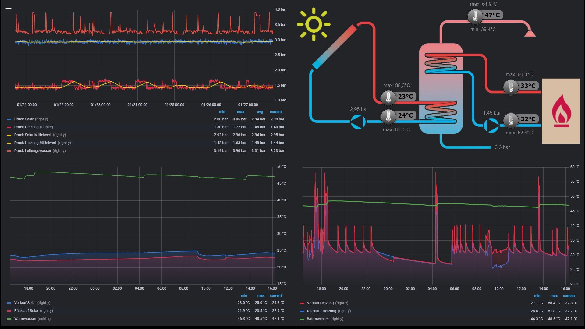This screenshot has width=585, height=329.
Task: Click Warmwasser label in solar chart legend
Action: (25, 319)
